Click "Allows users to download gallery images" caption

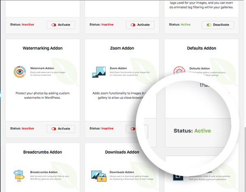coord(132,178)
